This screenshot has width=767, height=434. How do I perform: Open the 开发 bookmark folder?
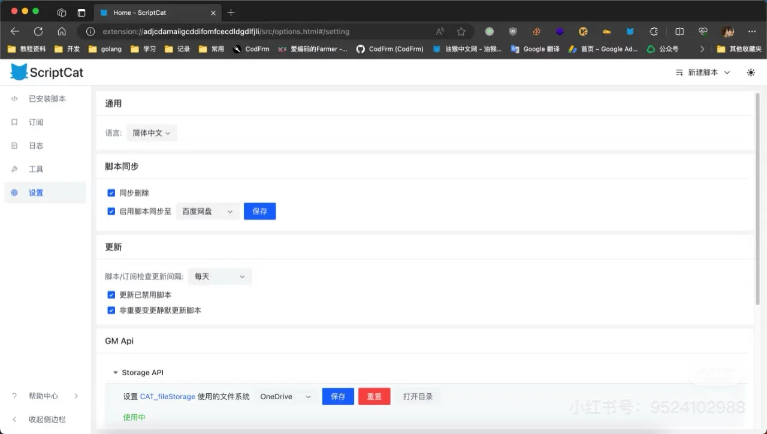point(67,49)
